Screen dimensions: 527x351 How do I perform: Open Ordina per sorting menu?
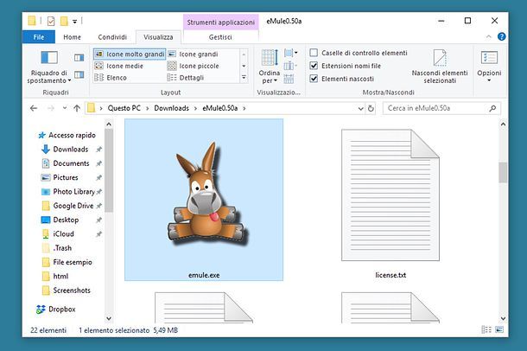269,67
